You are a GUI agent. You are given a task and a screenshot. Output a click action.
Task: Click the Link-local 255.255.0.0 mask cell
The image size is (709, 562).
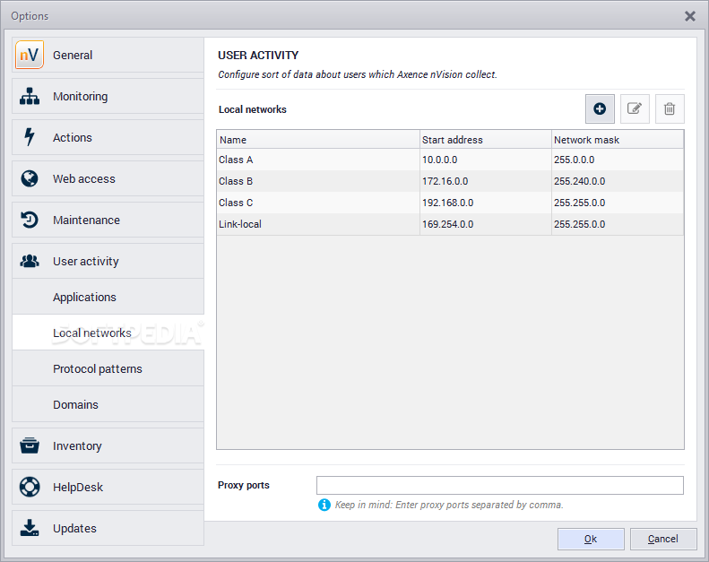618,224
